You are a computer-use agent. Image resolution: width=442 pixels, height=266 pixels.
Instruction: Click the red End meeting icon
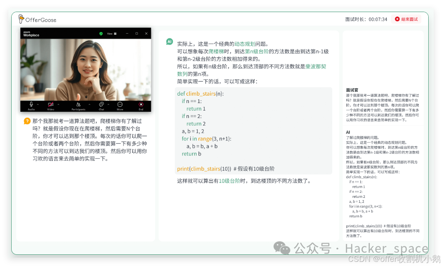(141, 104)
